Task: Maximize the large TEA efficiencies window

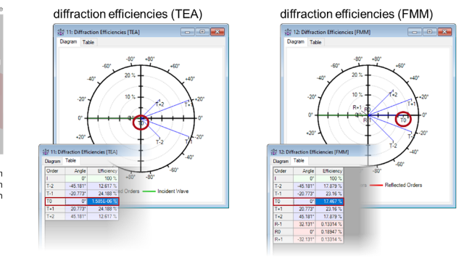Action: click(202, 32)
